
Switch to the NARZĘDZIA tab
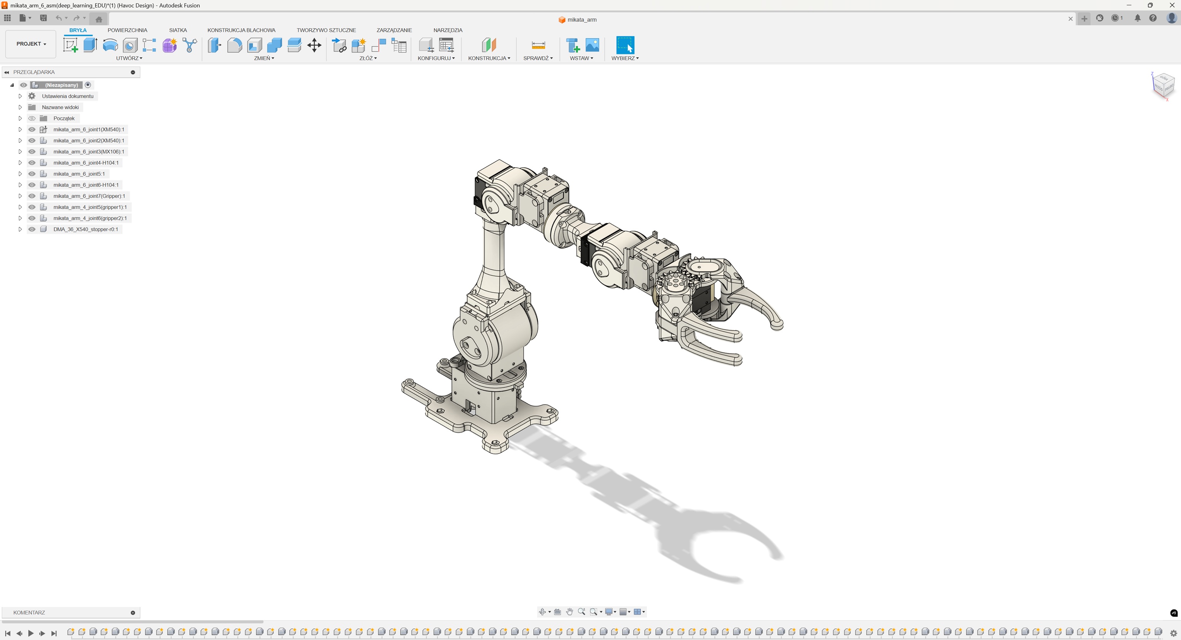[x=448, y=30]
